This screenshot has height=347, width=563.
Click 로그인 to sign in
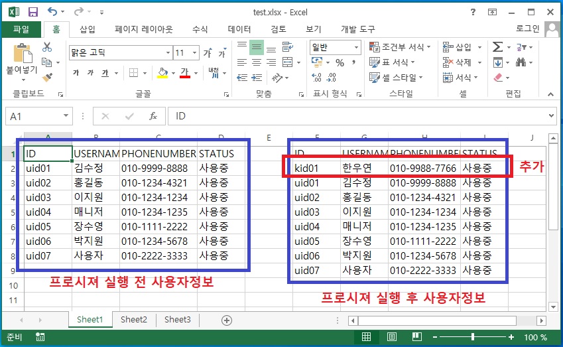528,29
